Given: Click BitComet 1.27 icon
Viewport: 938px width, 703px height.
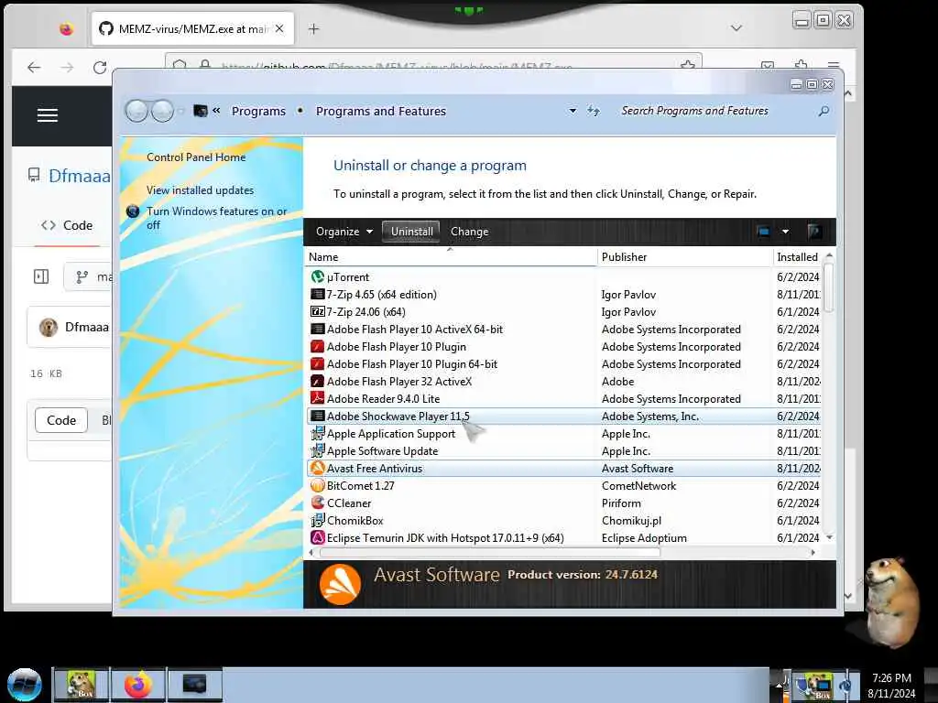Looking at the screenshot, I should point(318,485).
